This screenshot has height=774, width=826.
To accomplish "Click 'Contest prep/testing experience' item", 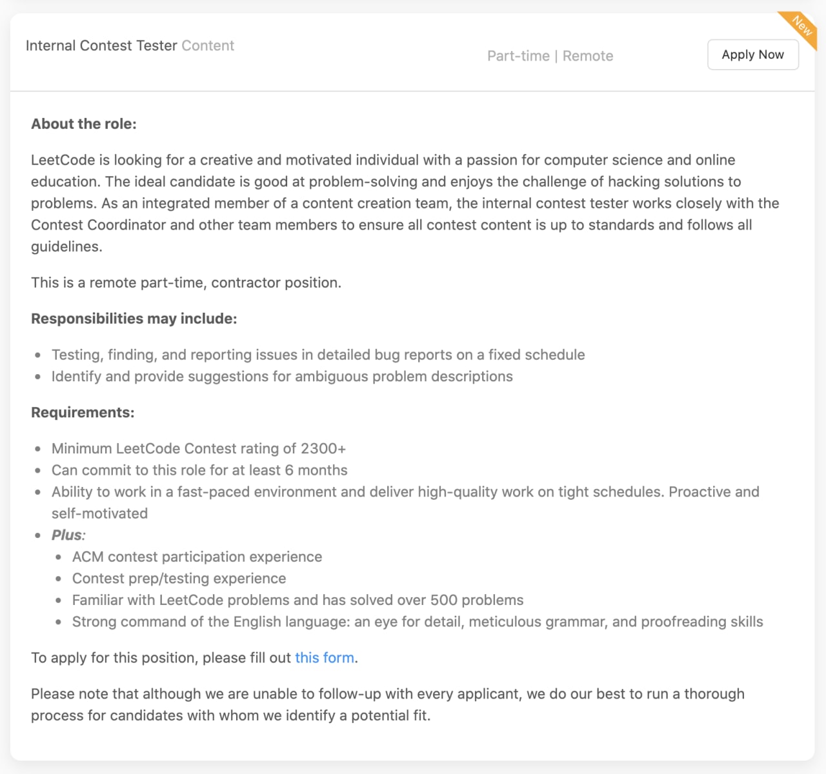I will 179,579.
